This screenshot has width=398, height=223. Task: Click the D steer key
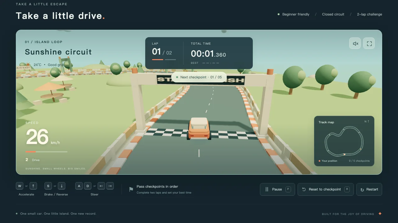pyautogui.click(x=88, y=186)
